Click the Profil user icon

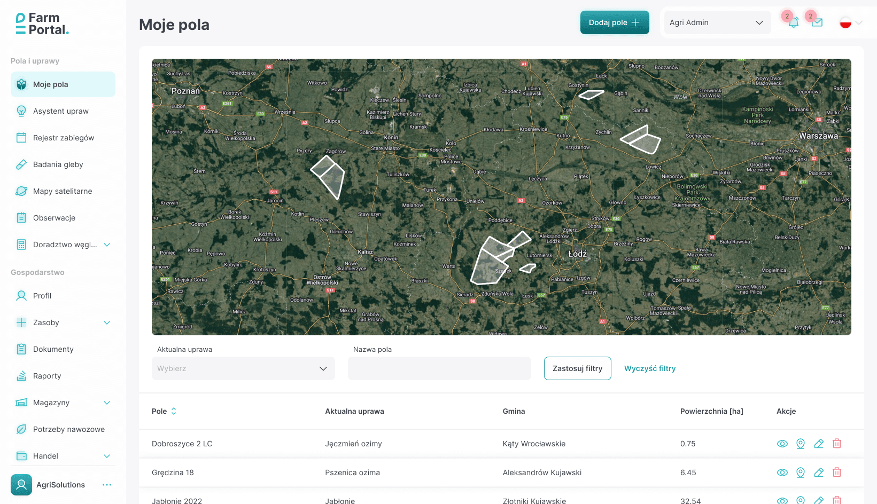pos(21,296)
